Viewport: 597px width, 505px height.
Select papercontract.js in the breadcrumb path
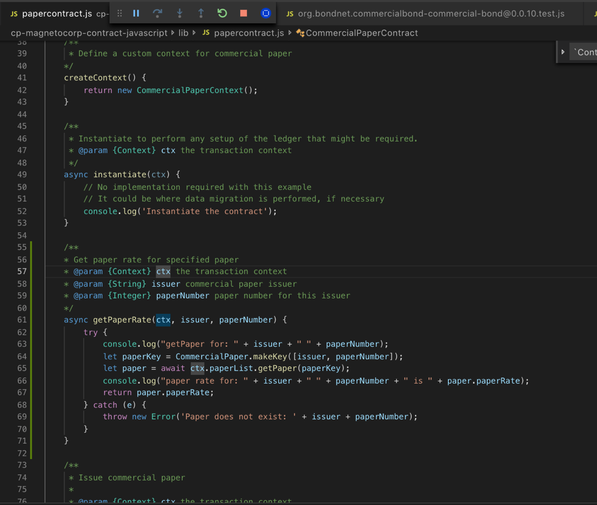click(x=248, y=32)
